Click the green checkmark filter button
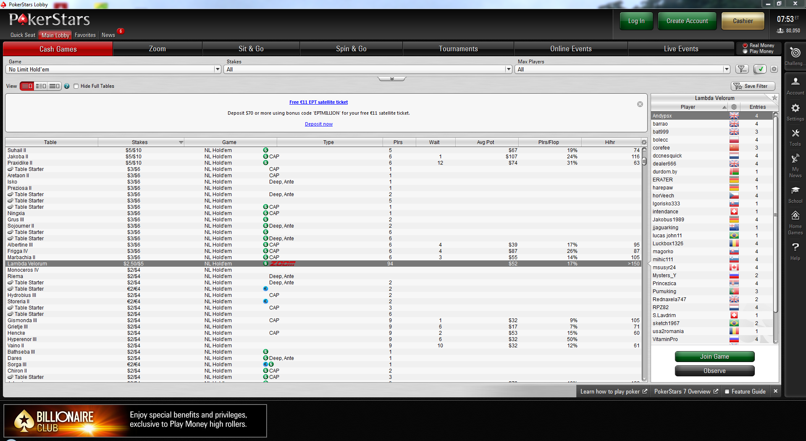The image size is (806, 441). point(760,69)
